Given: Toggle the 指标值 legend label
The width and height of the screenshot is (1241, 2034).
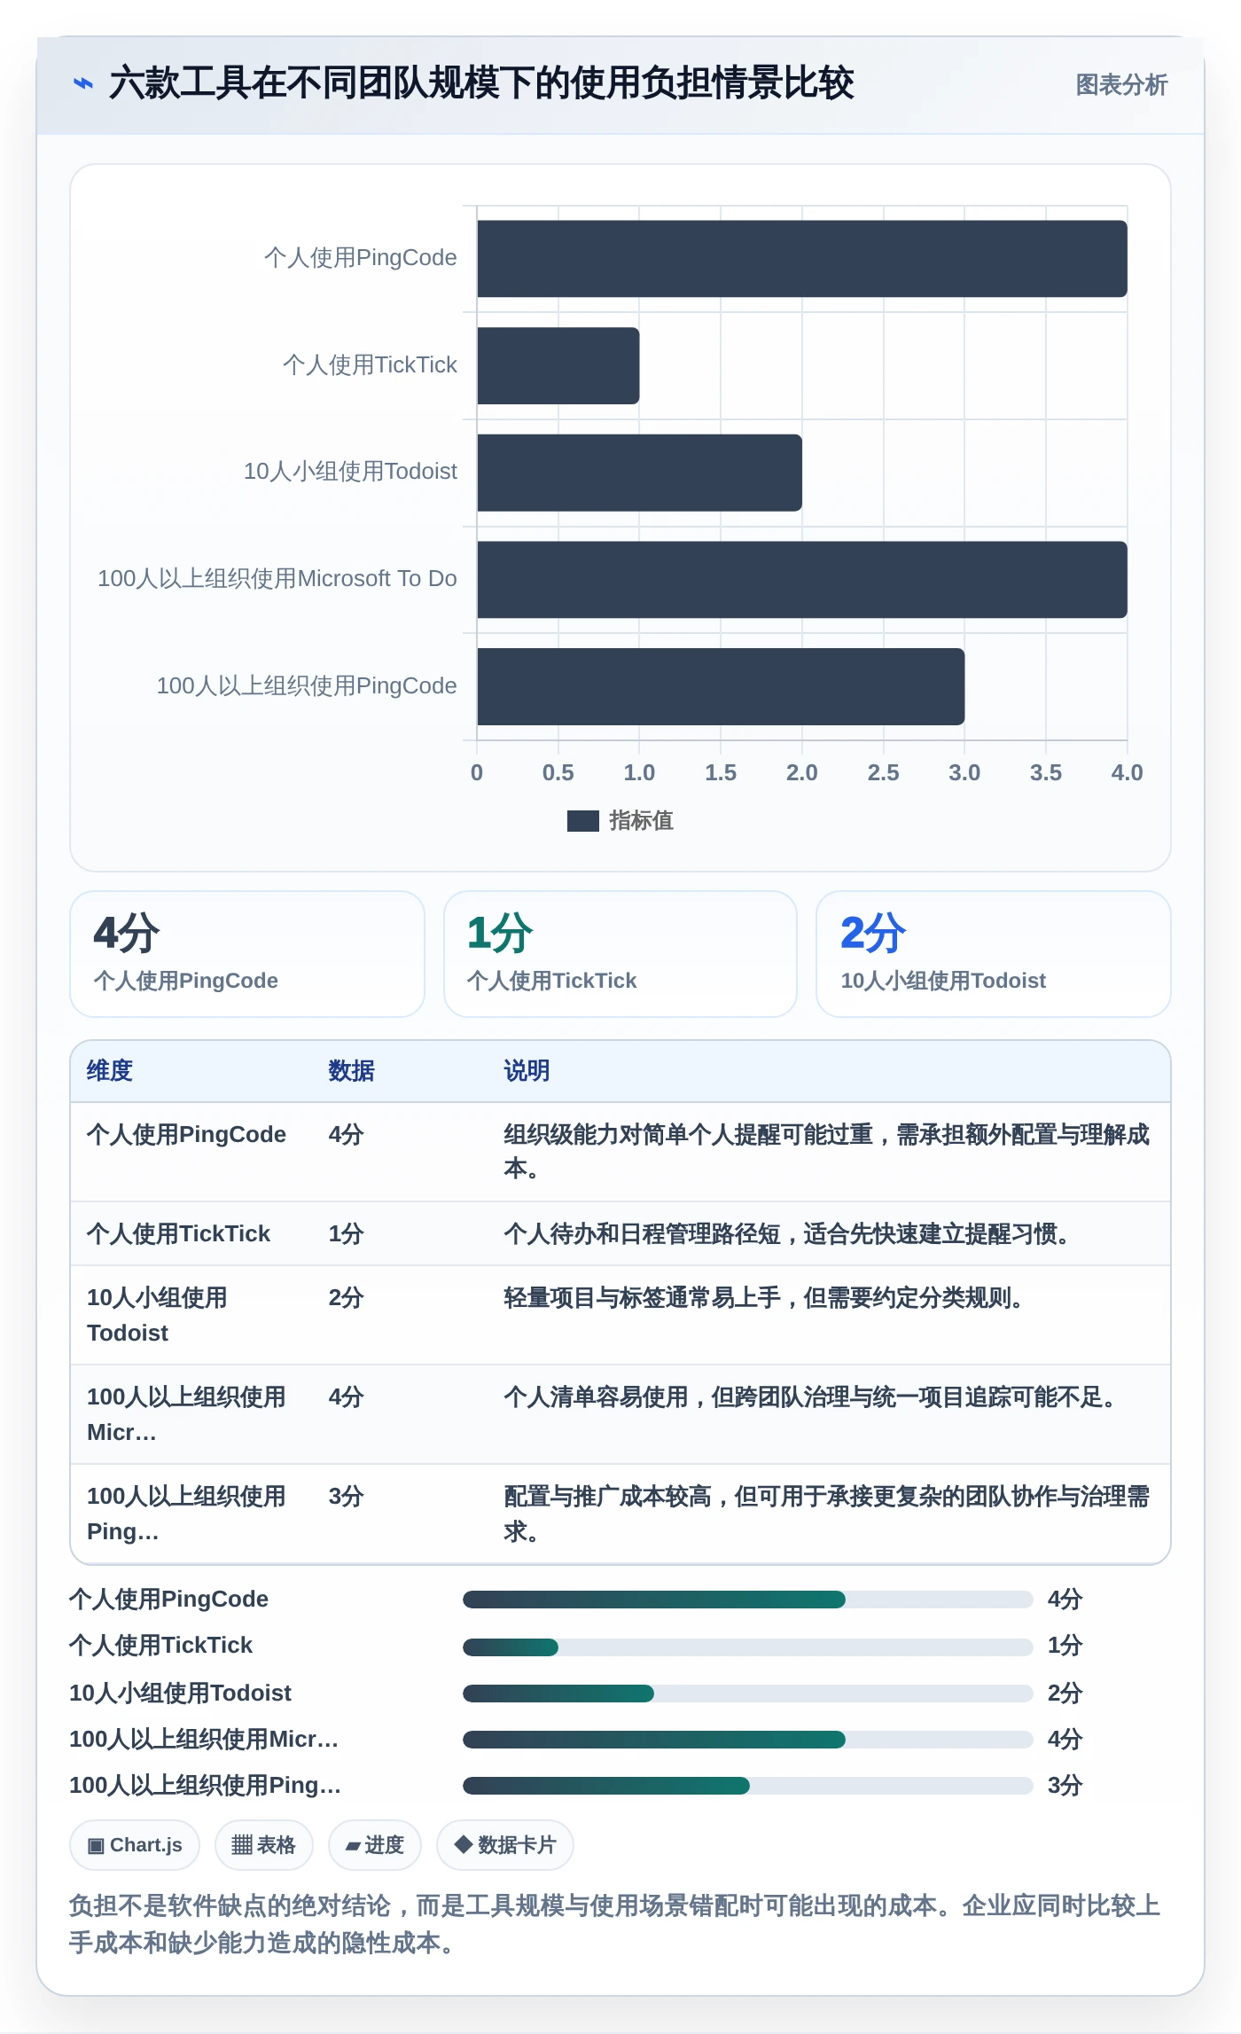Looking at the screenshot, I should [x=641, y=821].
